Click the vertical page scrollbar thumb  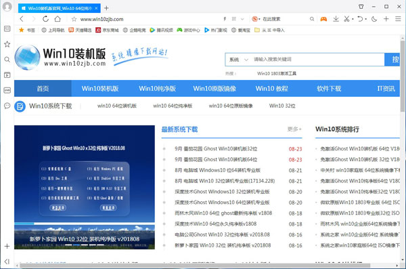pyautogui.click(x=403, y=76)
